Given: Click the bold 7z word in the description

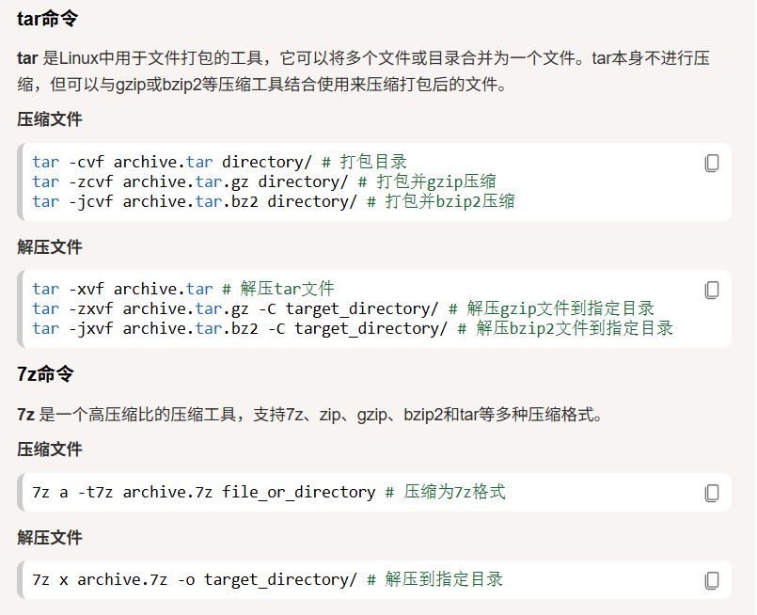Looking at the screenshot, I should coord(25,415).
